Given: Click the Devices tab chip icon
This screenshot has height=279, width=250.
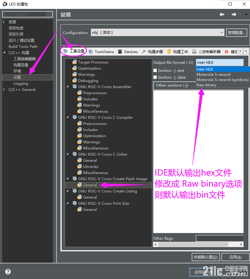Looking at the screenshot, I should [x=120, y=52].
